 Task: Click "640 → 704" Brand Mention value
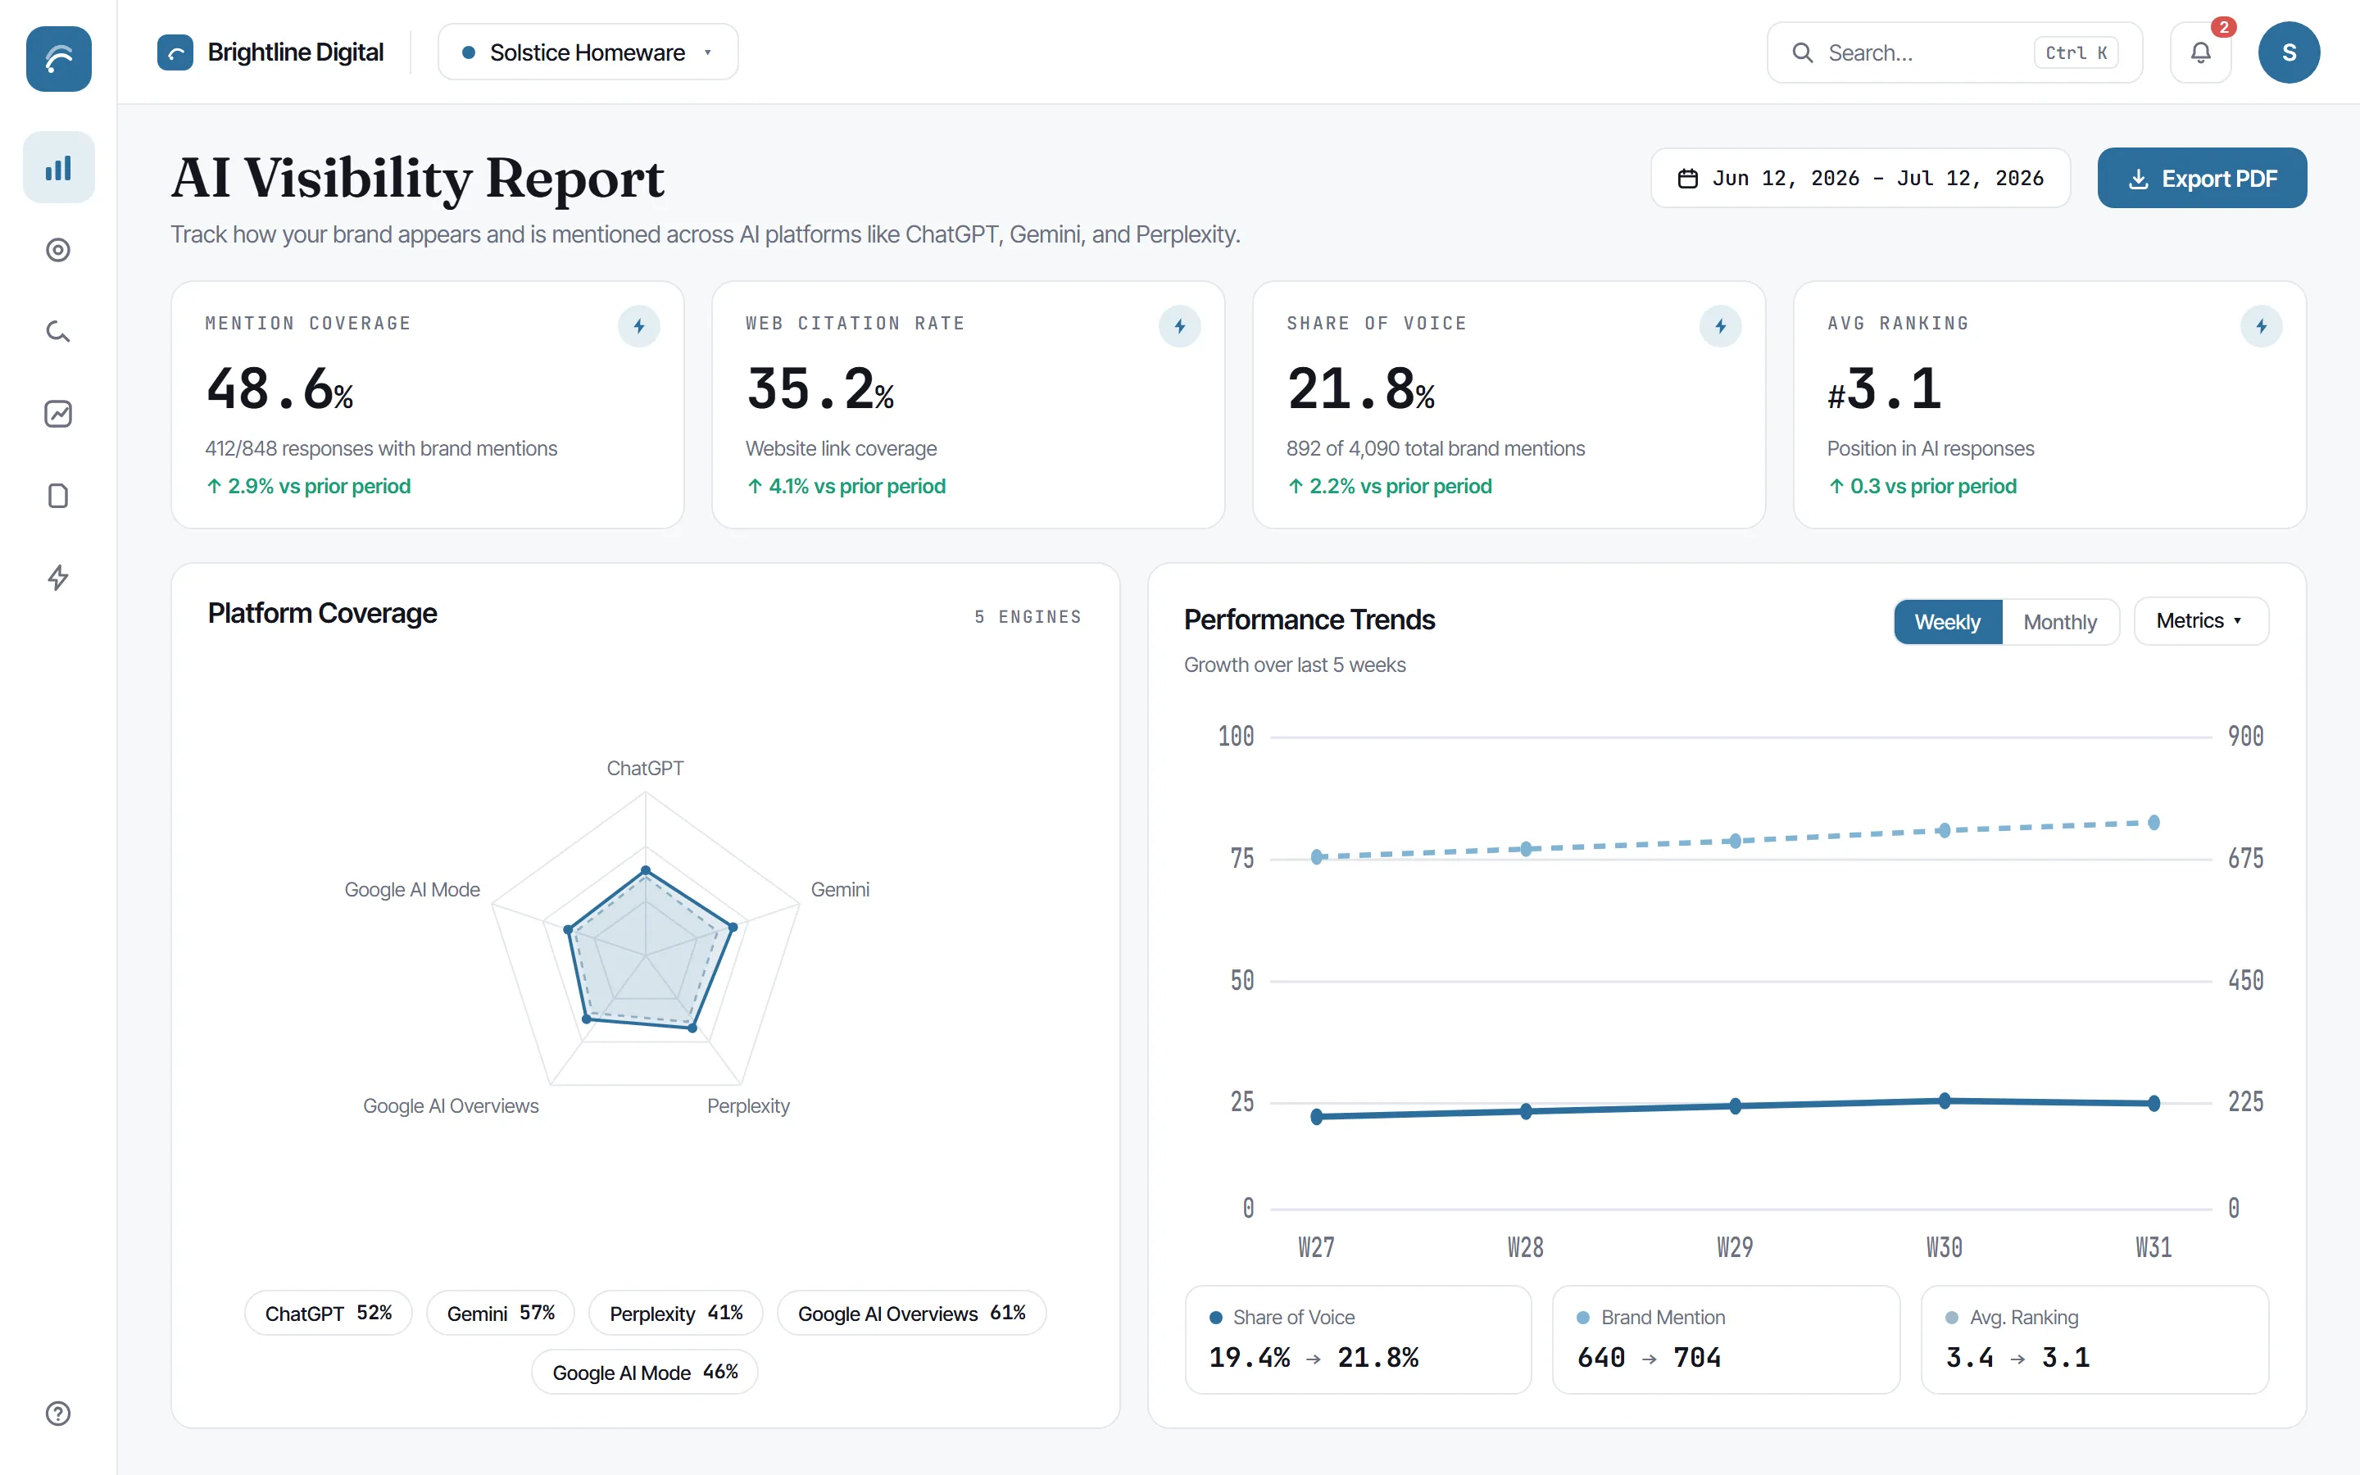[x=1649, y=1358]
